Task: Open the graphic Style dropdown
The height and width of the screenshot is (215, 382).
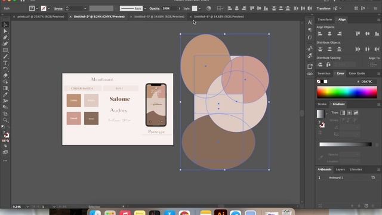Action: [x=199, y=8]
